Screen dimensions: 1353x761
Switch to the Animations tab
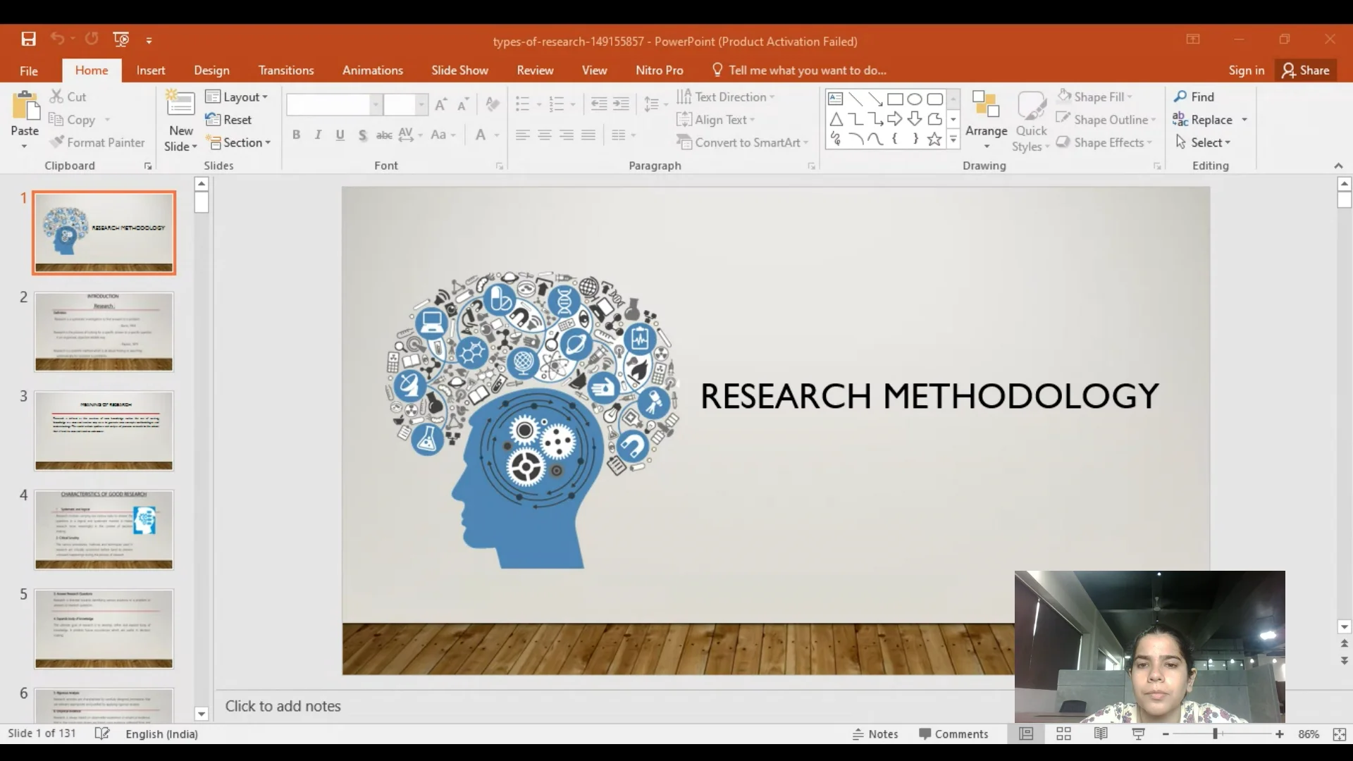point(373,70)
